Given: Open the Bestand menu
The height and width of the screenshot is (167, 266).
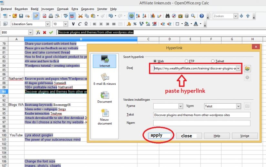Looking at the screenshot, I should point(6,9).
